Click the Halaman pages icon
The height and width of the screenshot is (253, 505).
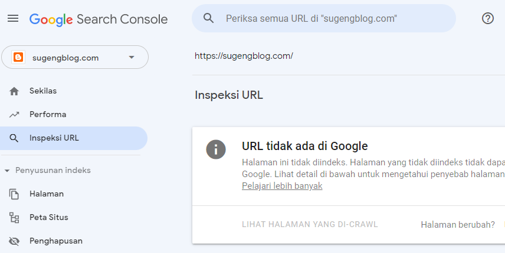tap(14, 194)
